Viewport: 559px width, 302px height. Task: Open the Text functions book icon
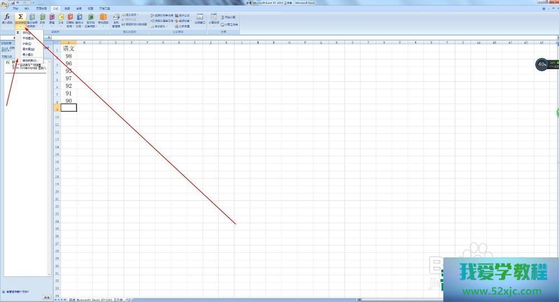point(61,20)
